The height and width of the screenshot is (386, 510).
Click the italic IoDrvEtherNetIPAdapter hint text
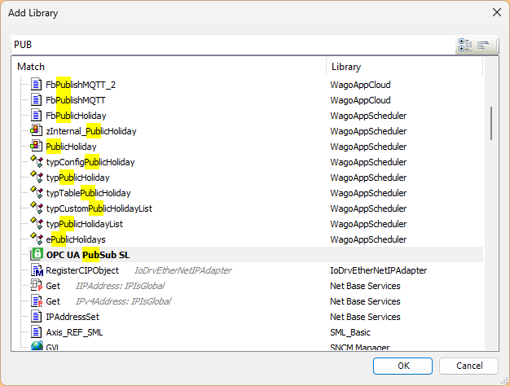click(x=182, y=270)
